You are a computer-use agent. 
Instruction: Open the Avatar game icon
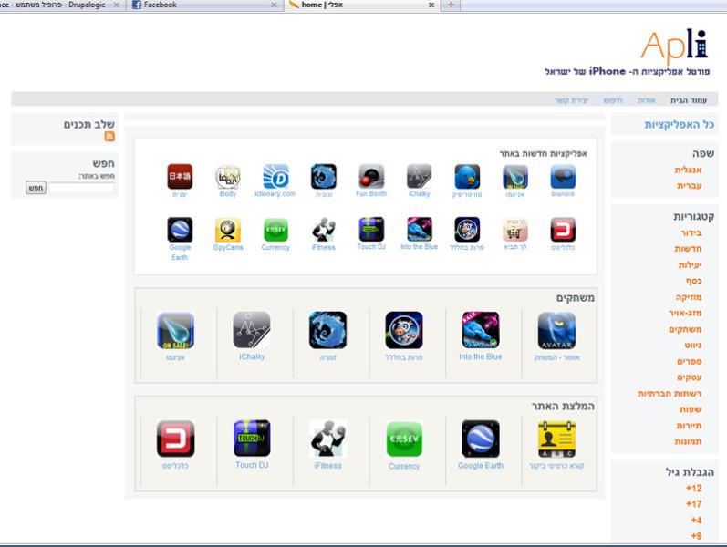point(556,331)
